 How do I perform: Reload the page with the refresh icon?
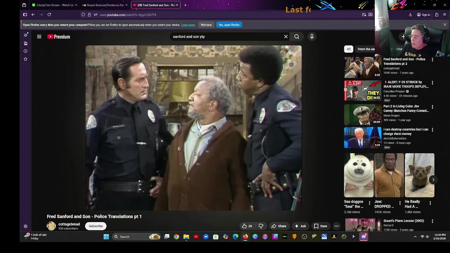click(x=49, y=14)
